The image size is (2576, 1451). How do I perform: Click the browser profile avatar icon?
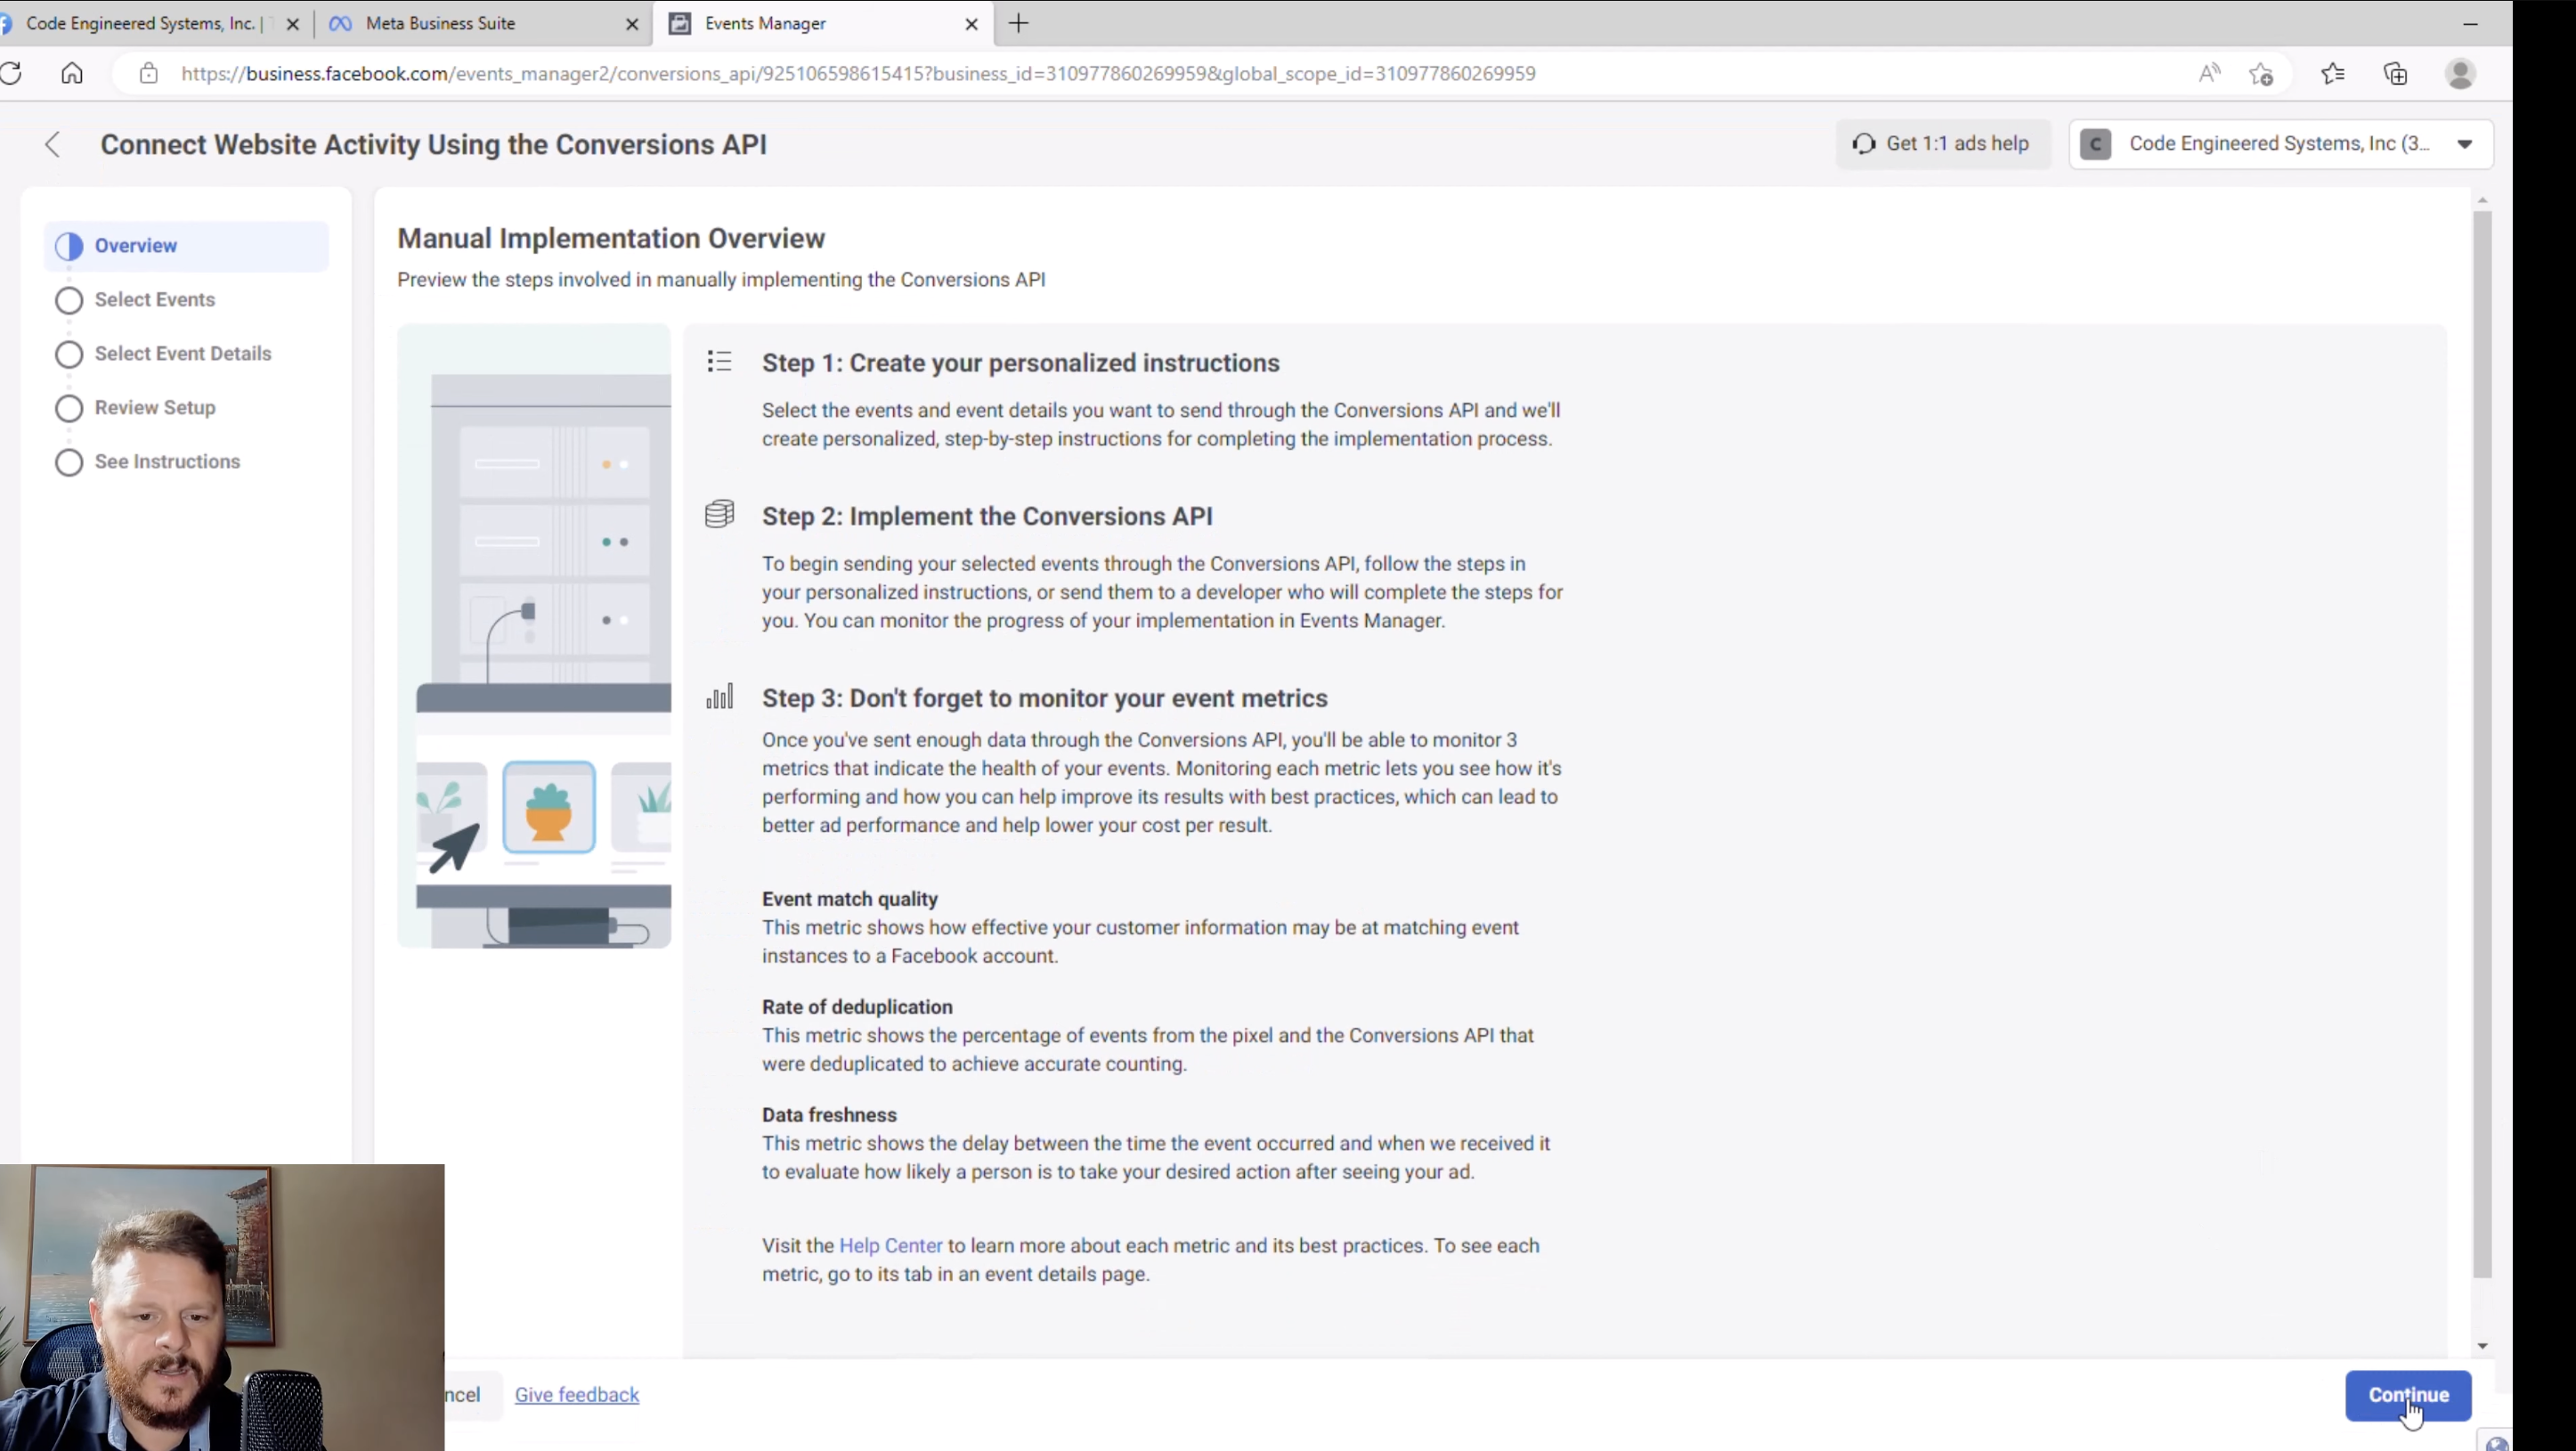(x=2460, y=74)
